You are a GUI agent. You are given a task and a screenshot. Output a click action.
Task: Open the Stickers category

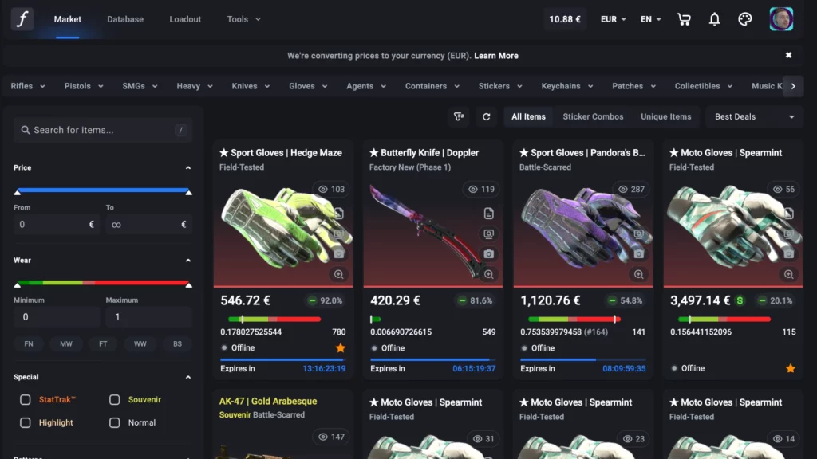tap(500, 86)
